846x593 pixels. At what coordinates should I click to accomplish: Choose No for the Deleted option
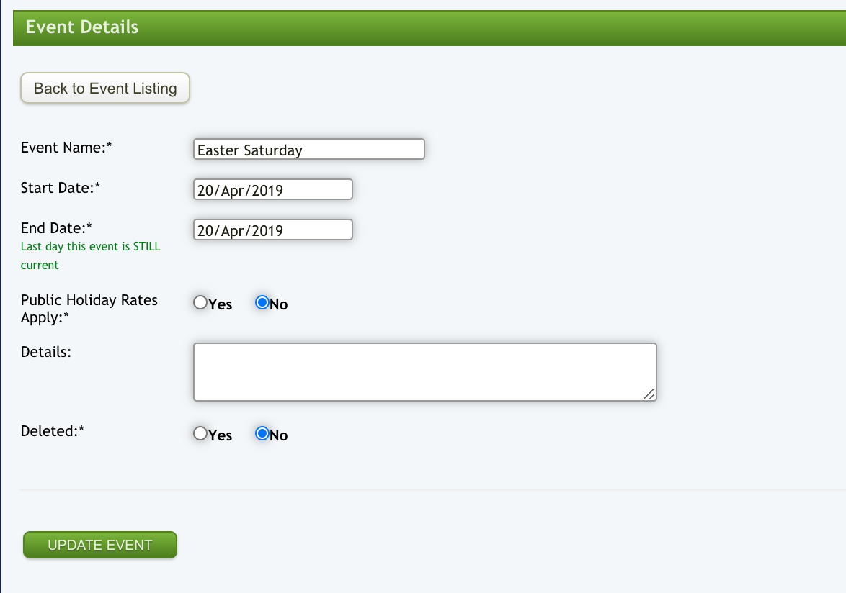click(262, 434)
